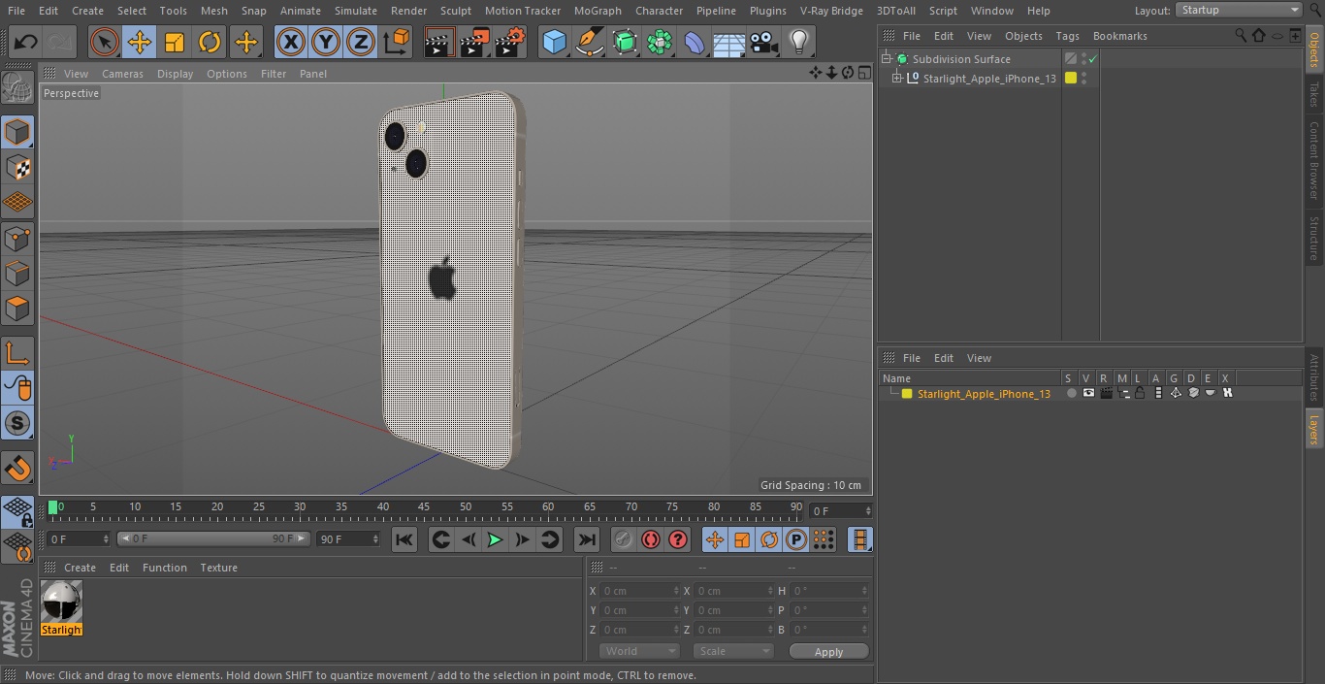Viewport: 1325px width, 684px height.
Task: Open the Array modeling objects icon
Action: click(660, 42)
